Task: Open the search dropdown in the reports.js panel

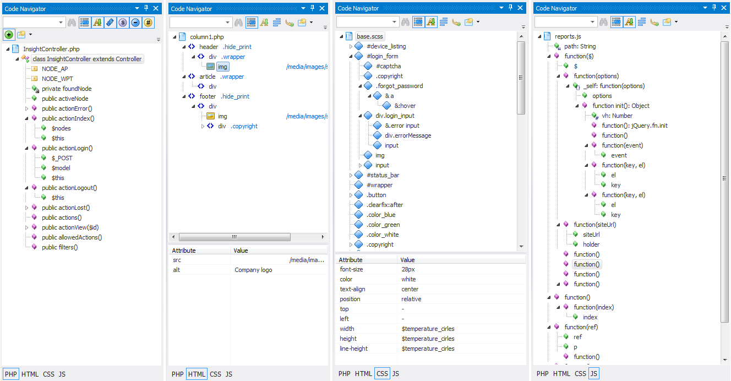Action: click(592, 23)
